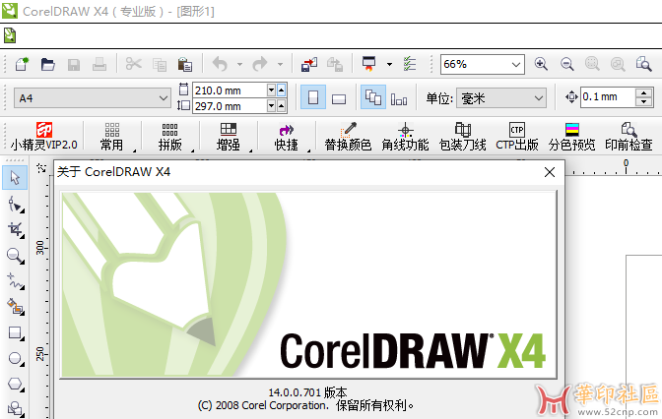Click the 14.0.0.701 版本 version text
The image size is (662, 419).
pos(307,392)
